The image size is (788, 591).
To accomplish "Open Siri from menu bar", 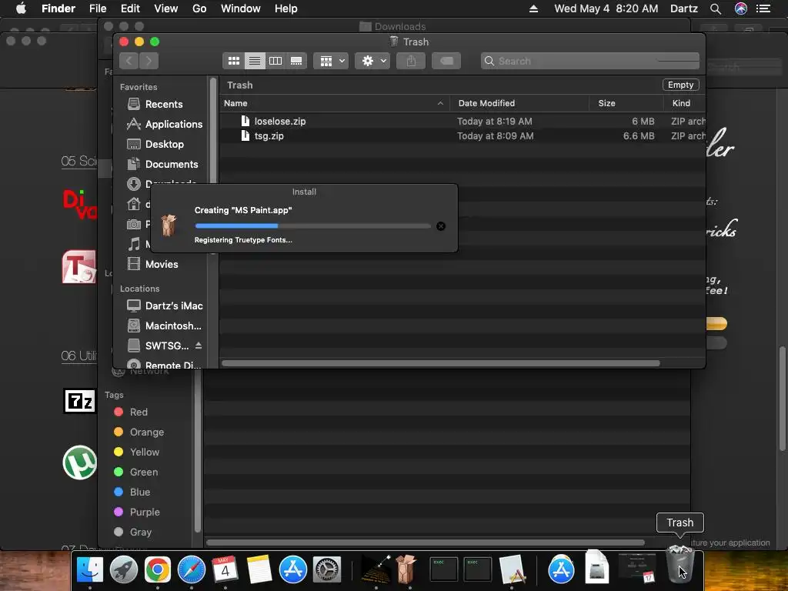I will pyautogui.click(x=741, y=8).
